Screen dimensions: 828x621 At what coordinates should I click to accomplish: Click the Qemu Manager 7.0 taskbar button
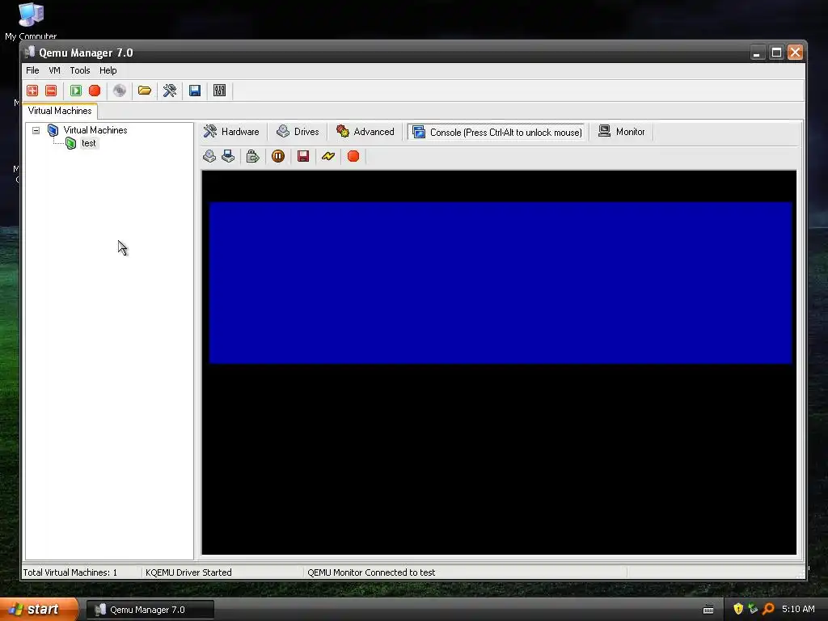coord(150,610)
